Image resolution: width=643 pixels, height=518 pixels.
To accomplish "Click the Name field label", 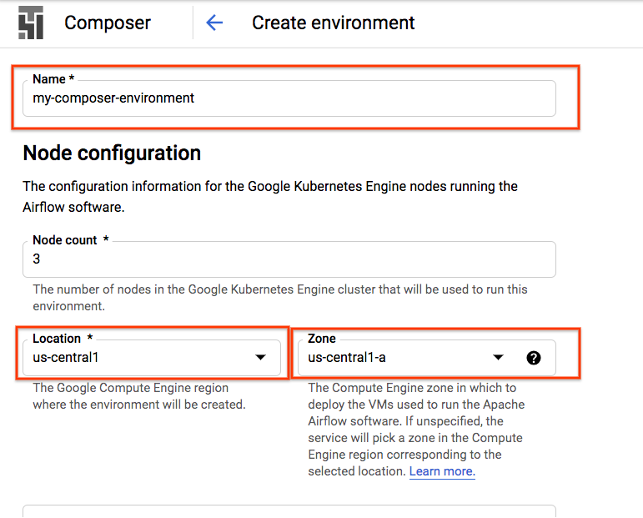I will 53,79.
